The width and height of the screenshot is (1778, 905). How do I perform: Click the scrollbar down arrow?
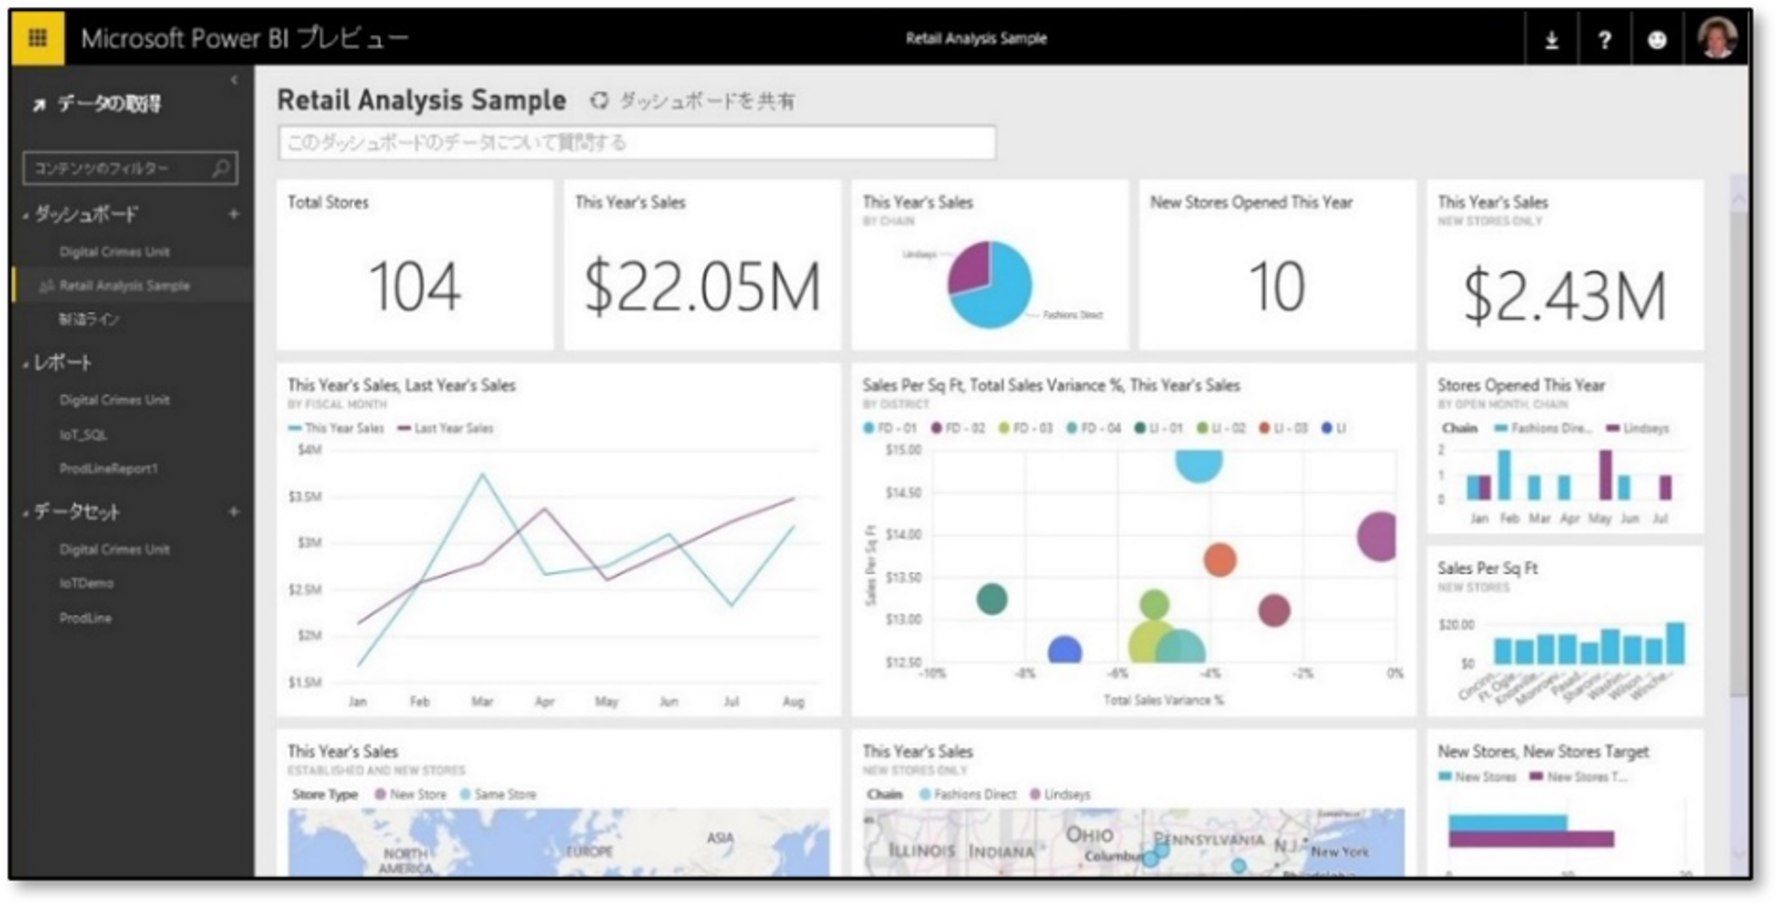(1738, 854)
